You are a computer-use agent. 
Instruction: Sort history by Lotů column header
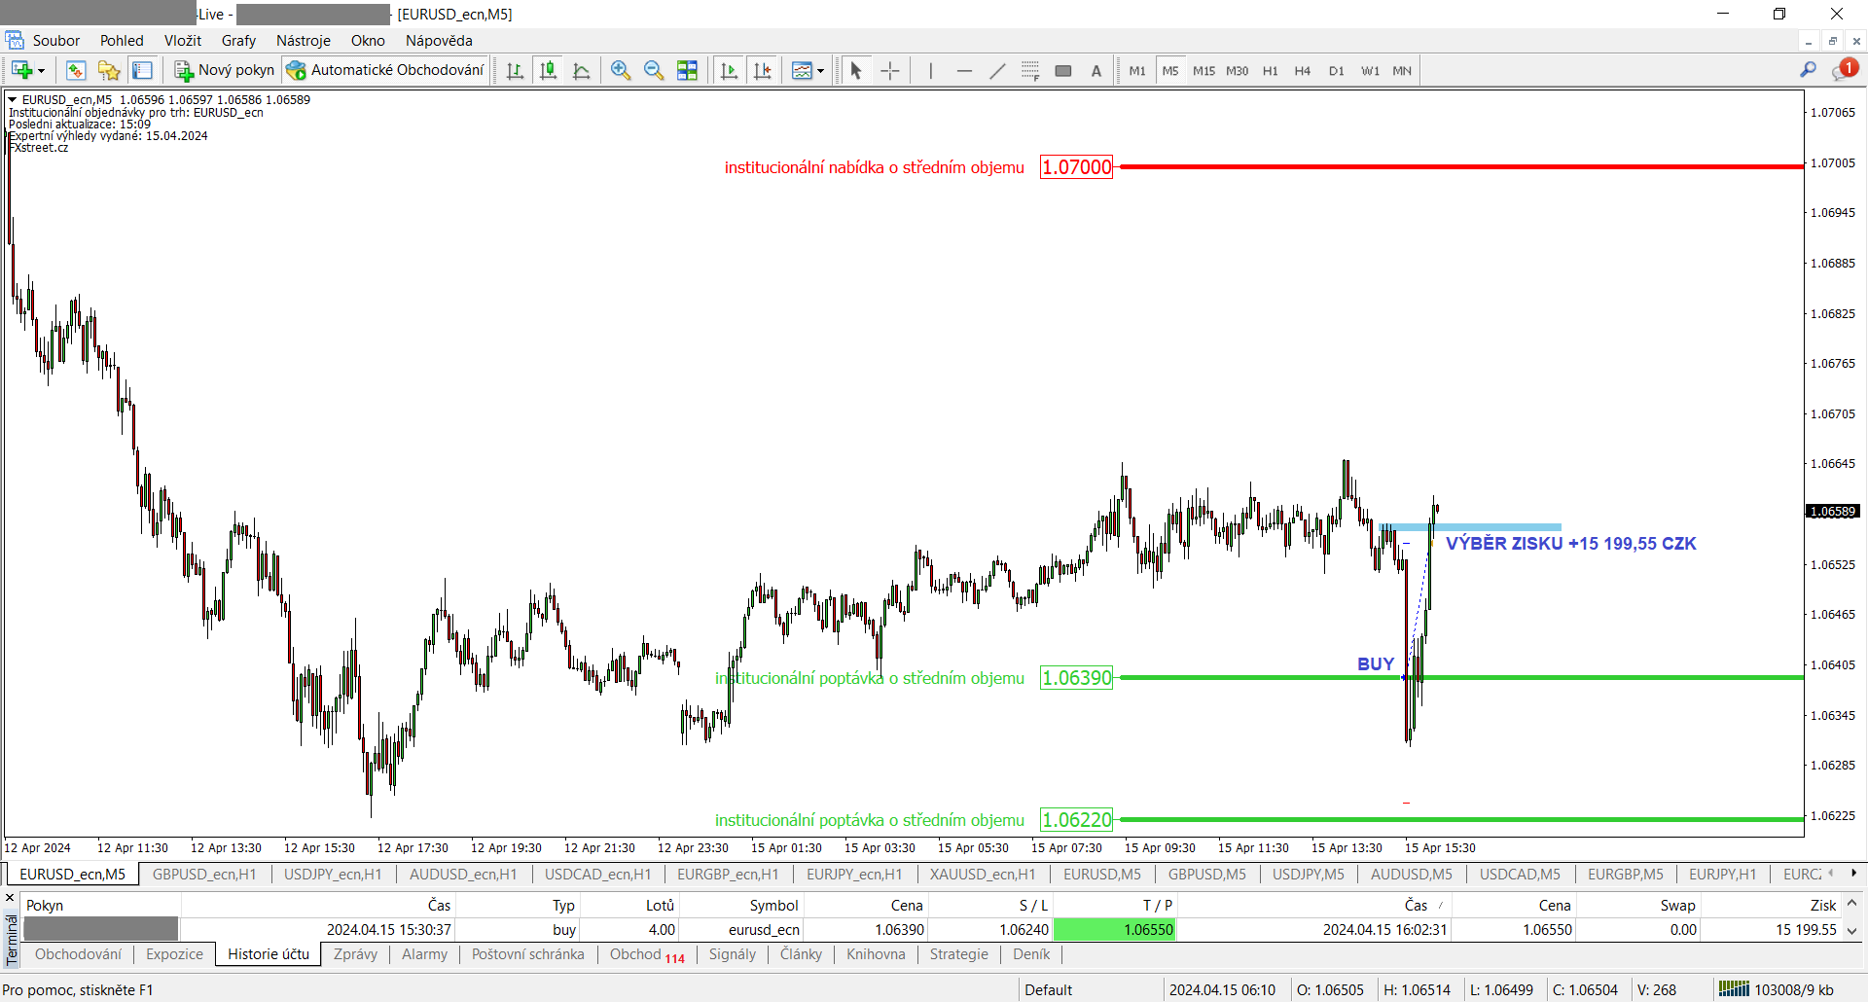[x=660, y=905]
